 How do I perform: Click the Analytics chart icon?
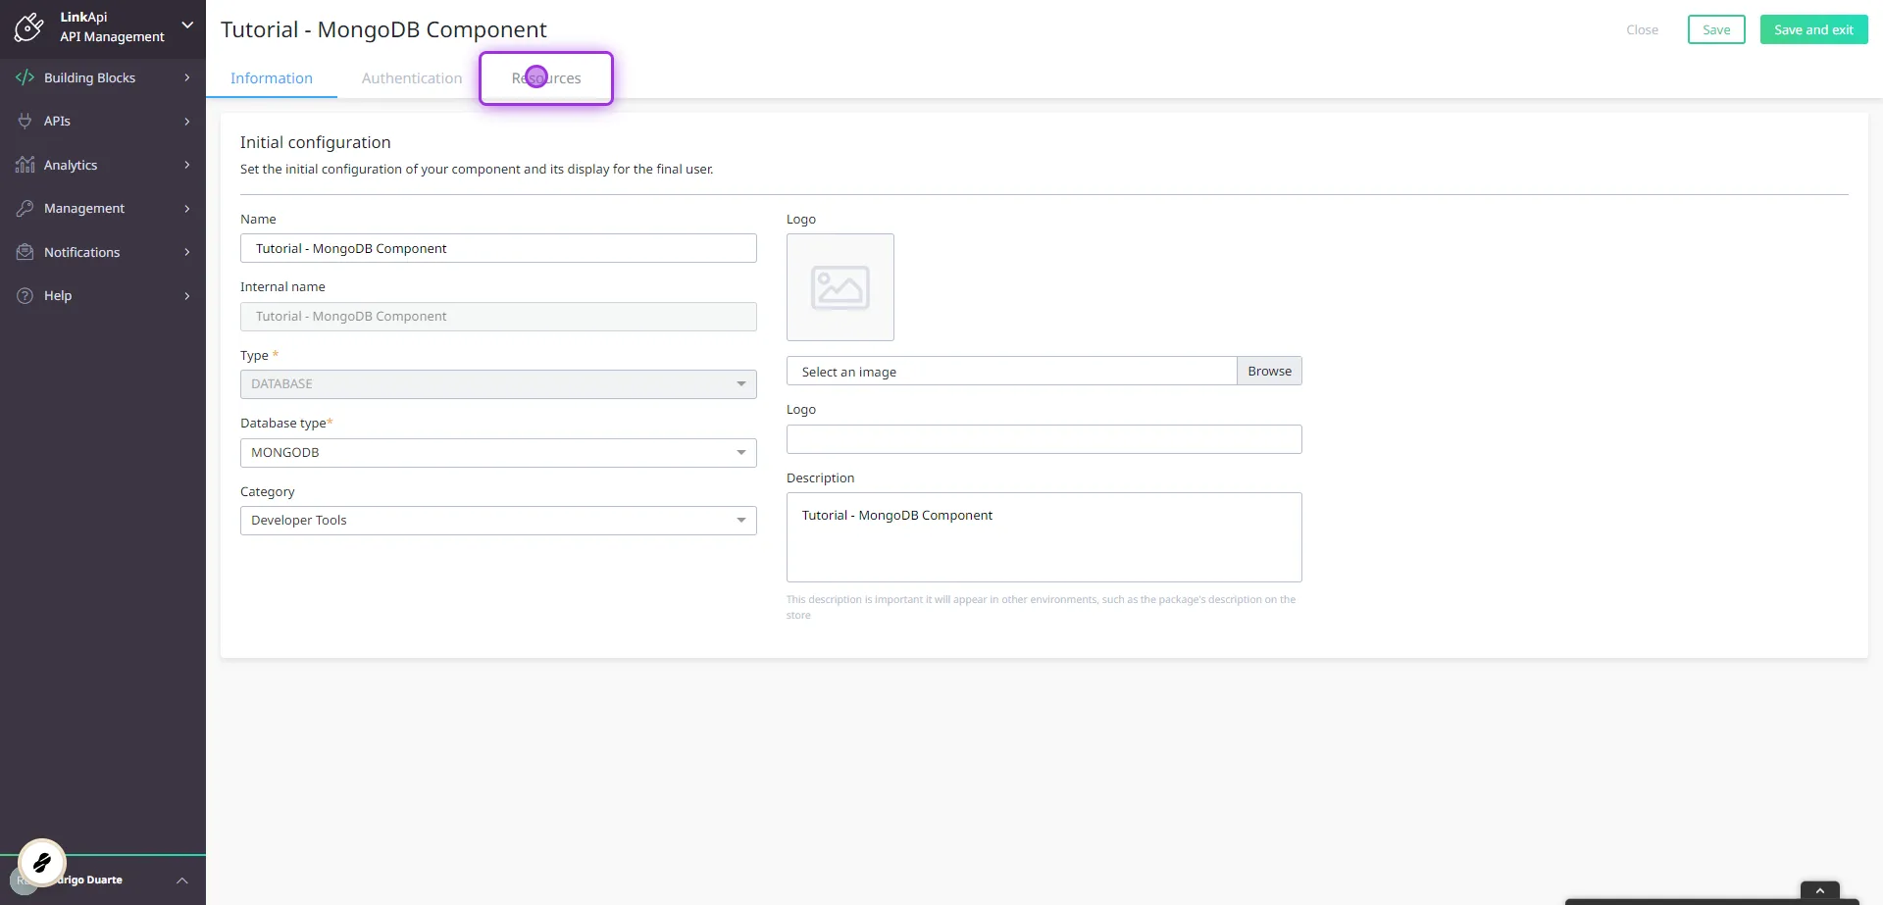point(25,165)
